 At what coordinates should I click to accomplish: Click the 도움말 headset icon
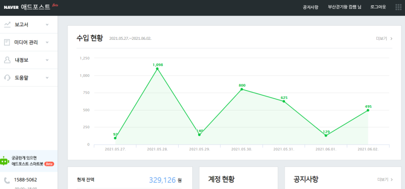7,77
